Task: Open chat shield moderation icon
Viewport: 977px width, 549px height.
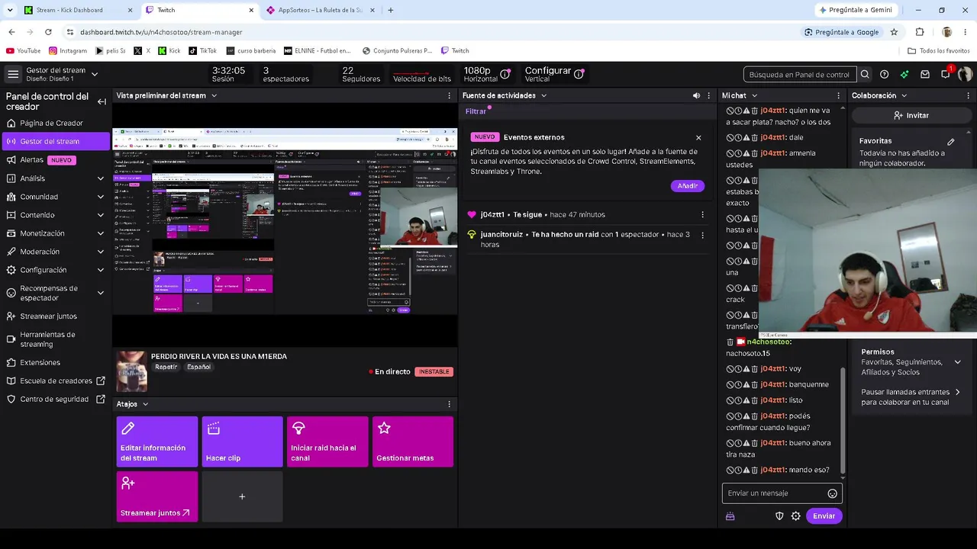Action: (779, 516)
